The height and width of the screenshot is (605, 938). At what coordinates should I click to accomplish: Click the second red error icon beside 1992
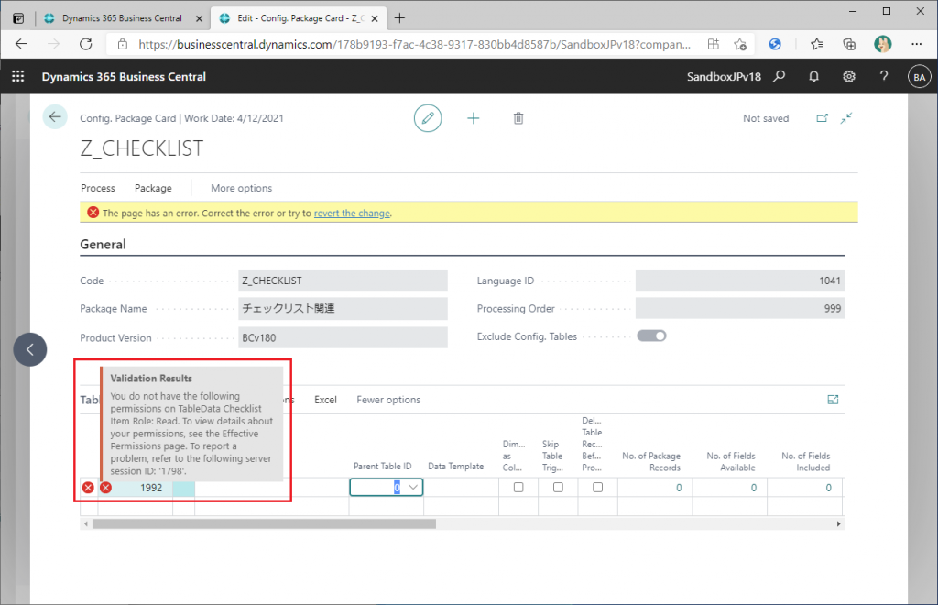pyautogui.click(x=106, y=488)
